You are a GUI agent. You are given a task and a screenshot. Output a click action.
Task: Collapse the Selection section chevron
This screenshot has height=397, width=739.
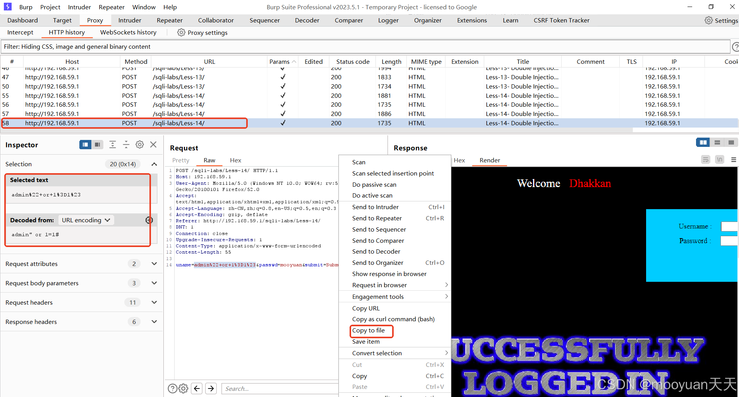point(154,164)
